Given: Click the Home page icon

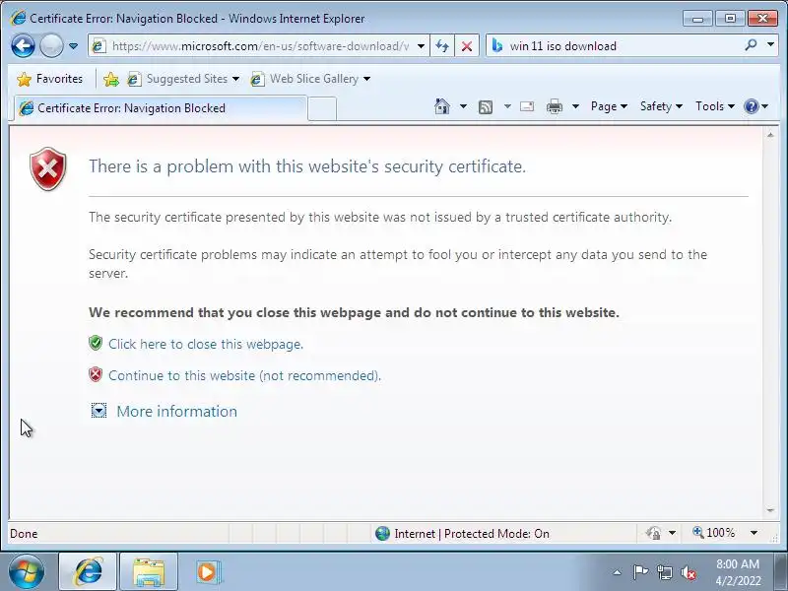Looking at the screenshot, I should click(x=442, y=106).
